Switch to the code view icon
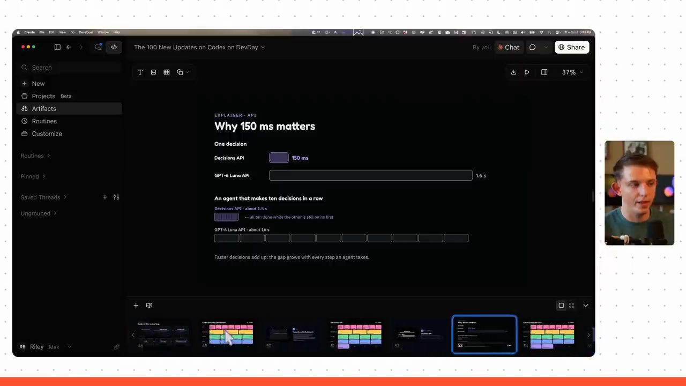 114,47
